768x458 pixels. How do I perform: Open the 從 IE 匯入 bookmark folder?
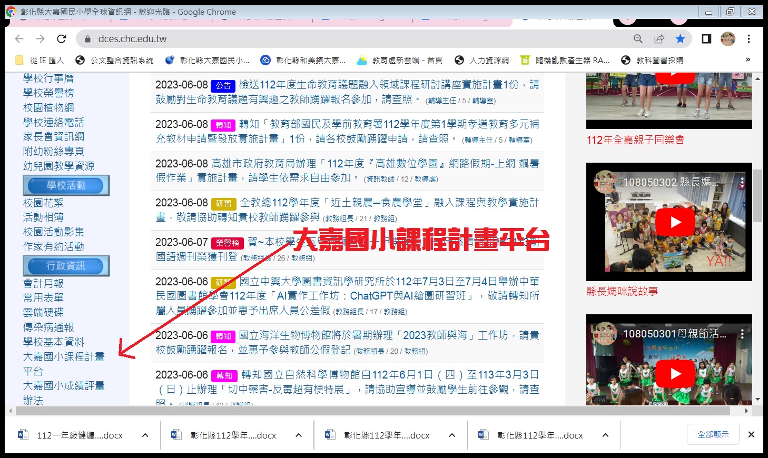tap(40, 61)
